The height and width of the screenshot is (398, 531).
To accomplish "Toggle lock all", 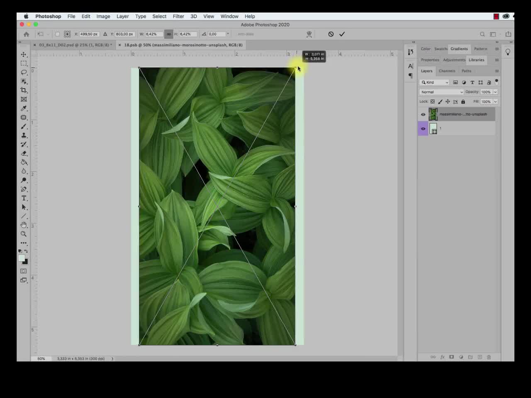I will point(463,102).
